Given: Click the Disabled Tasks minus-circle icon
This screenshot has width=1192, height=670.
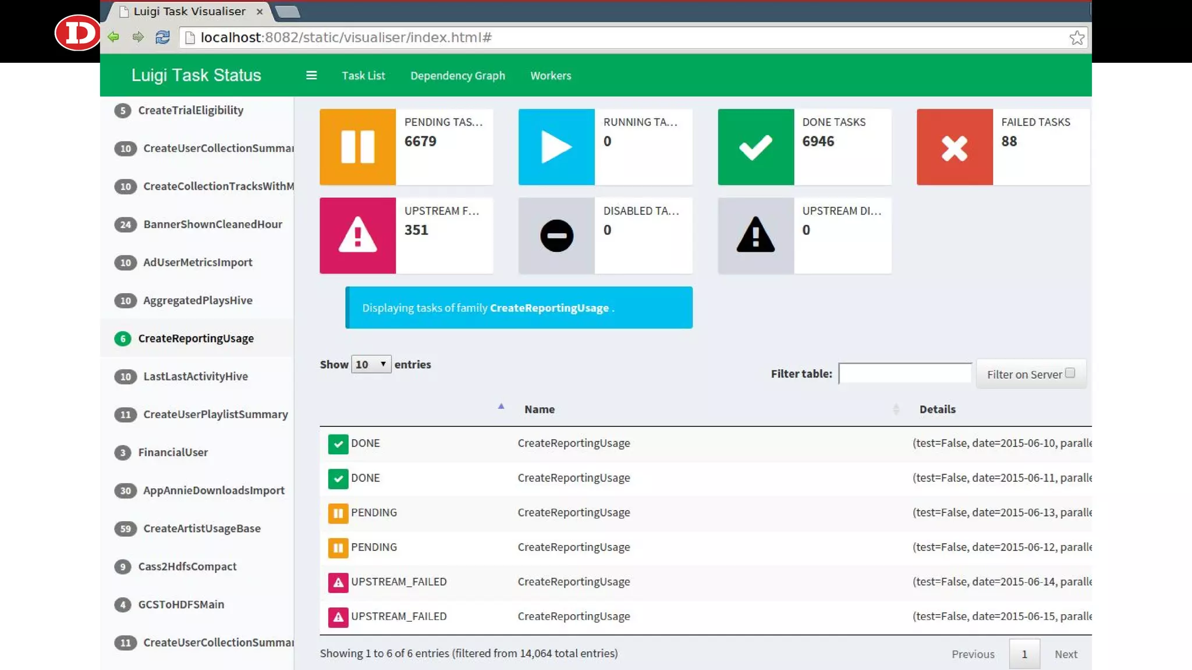Looking at the screenshot, I should tap(556, 236).
